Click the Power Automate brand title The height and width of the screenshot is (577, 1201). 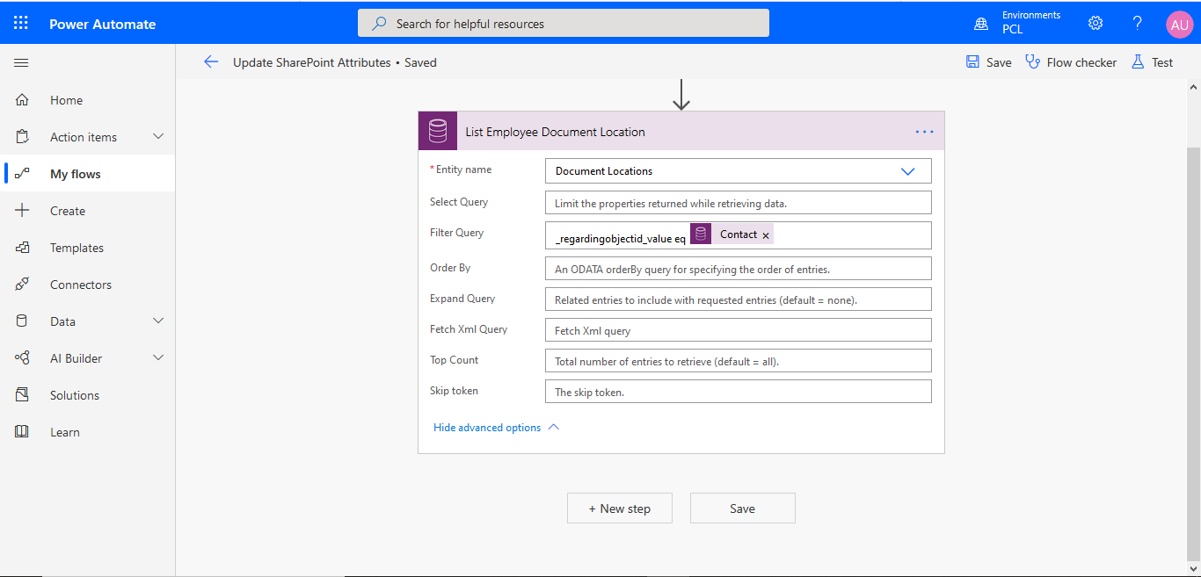(102, 24)
